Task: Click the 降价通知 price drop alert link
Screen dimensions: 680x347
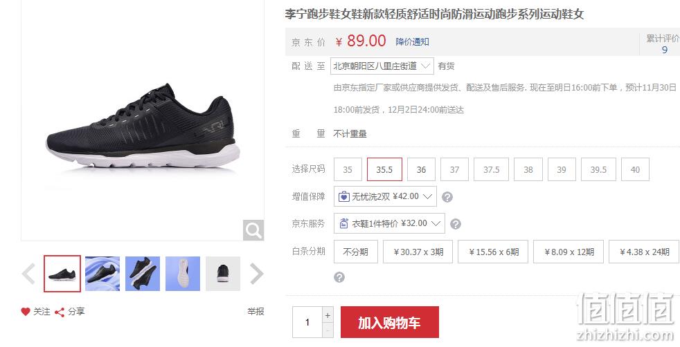Action: (412, 42)
